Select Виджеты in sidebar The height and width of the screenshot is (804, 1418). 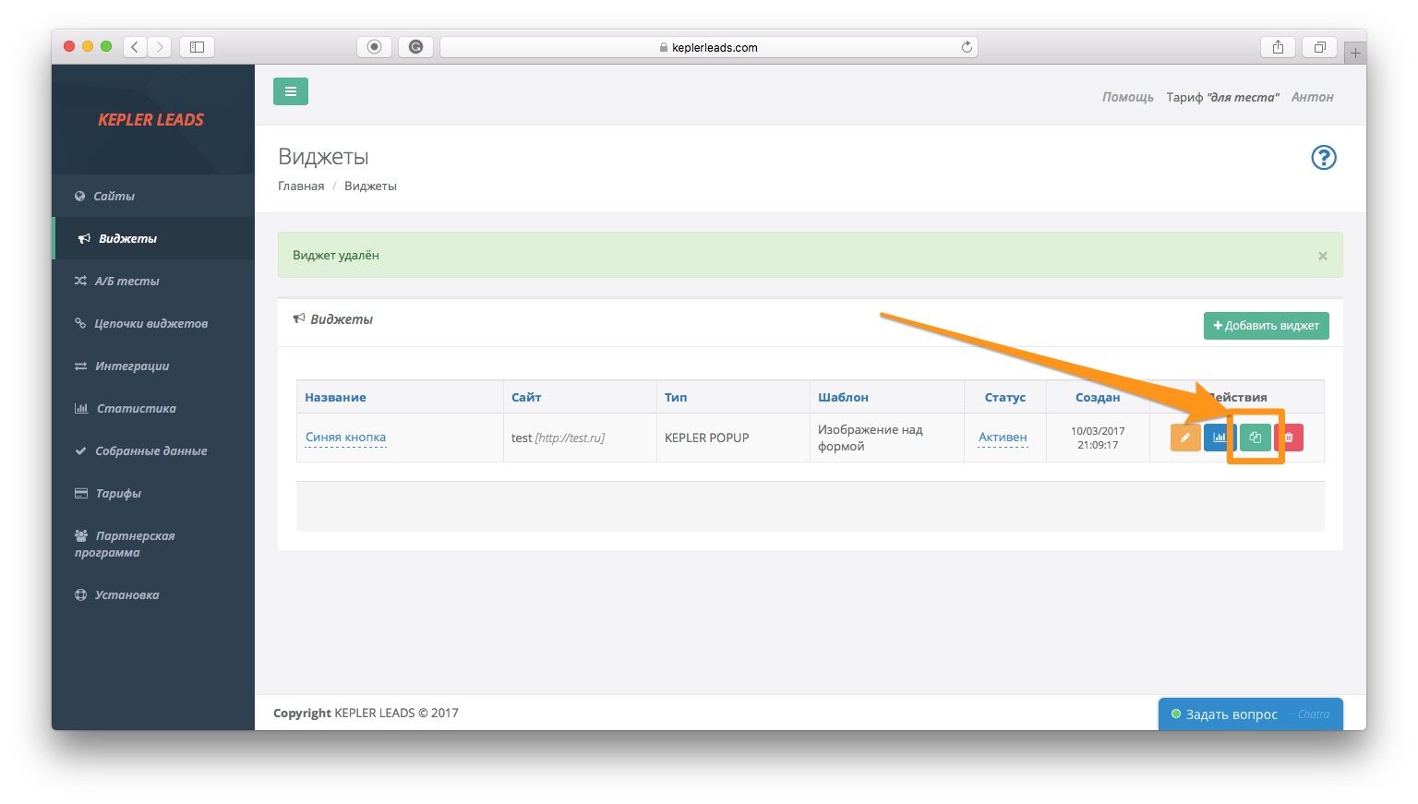tap(153, 238)
